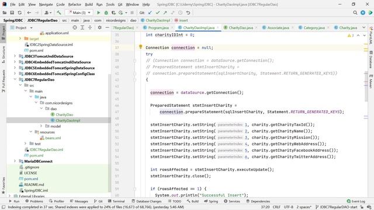374x210 pixels.
Task: Open the Main (3) run configuration dropdown
Action: pos(79,13)
